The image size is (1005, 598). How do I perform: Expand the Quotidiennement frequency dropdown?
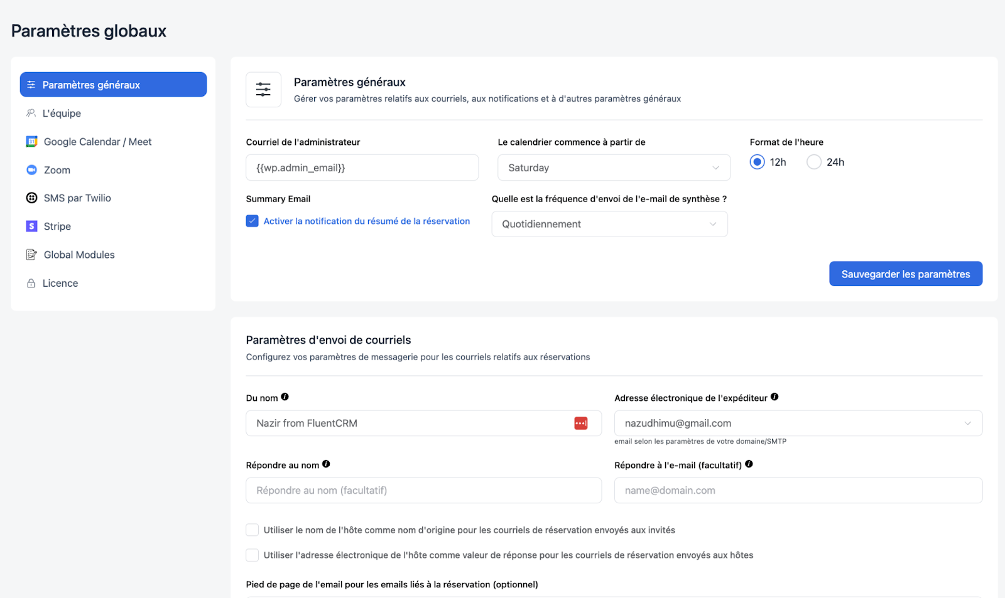pos(609,224)
